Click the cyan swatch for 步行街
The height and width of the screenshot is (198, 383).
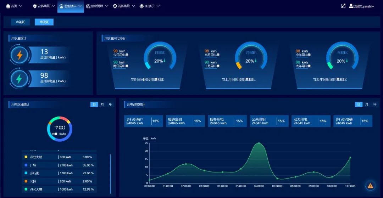click(26, 173)
